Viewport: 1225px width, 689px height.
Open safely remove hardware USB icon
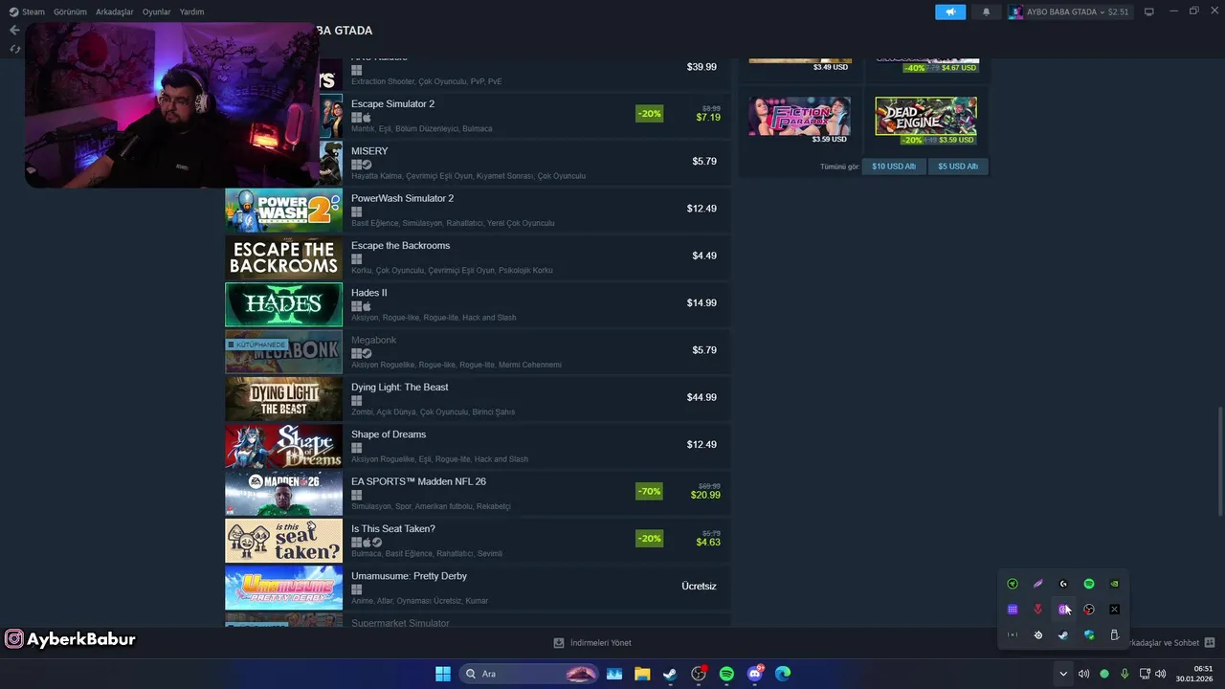1114,635
